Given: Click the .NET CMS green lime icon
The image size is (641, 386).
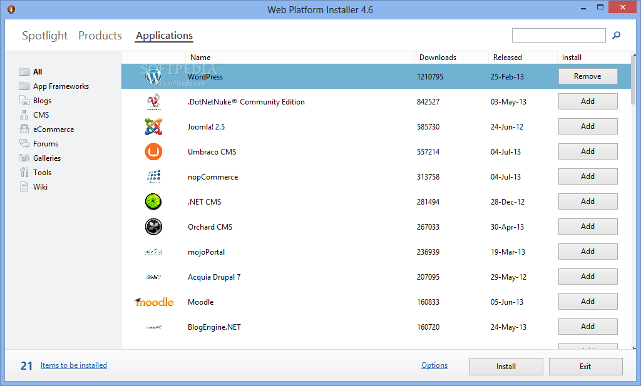Looking at the screenshot, I should (x=154, y=202).
